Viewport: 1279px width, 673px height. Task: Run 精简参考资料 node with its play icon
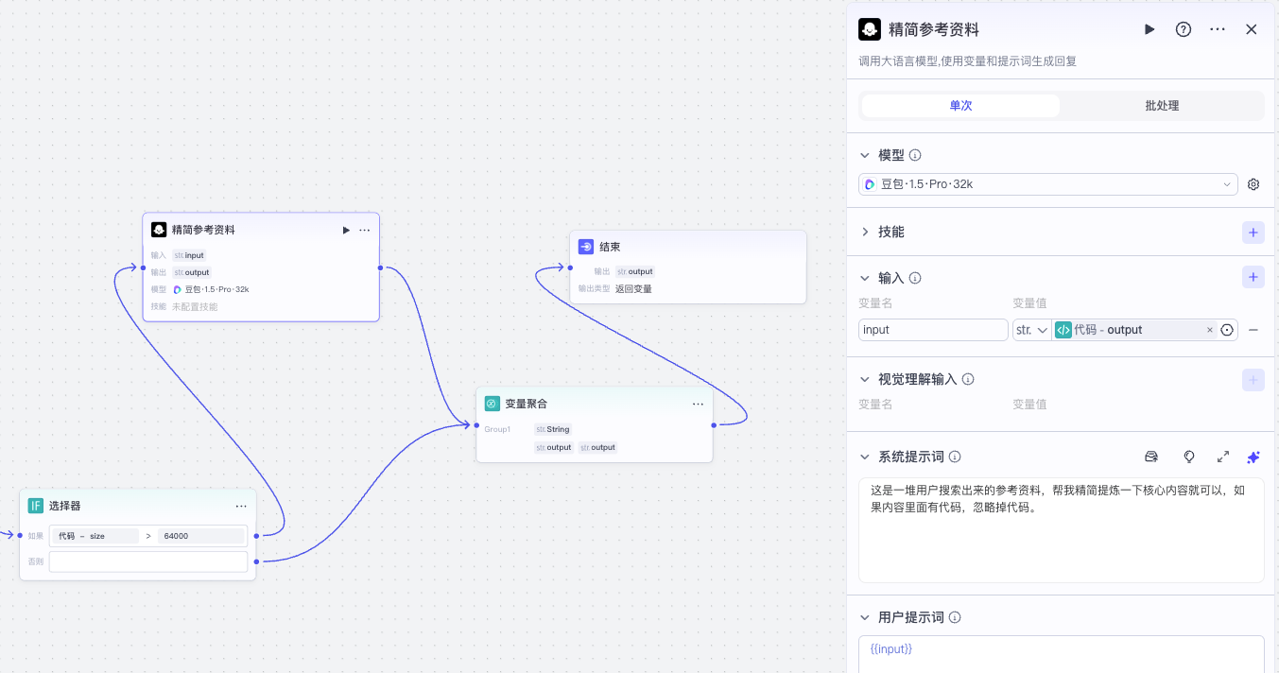click(346, 229)
